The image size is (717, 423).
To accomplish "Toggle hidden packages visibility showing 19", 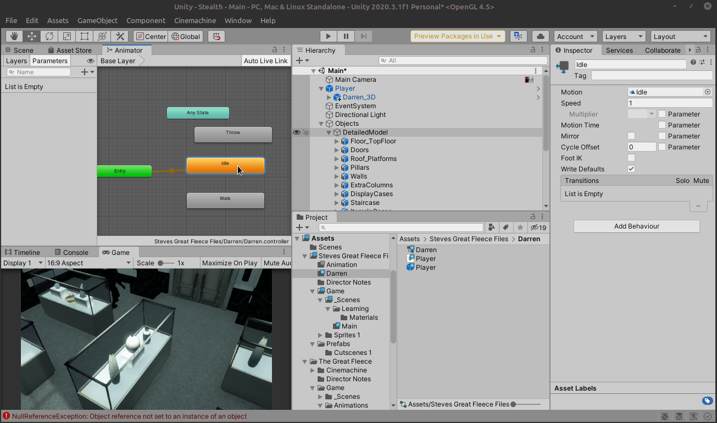I will [x=538, y=227].
